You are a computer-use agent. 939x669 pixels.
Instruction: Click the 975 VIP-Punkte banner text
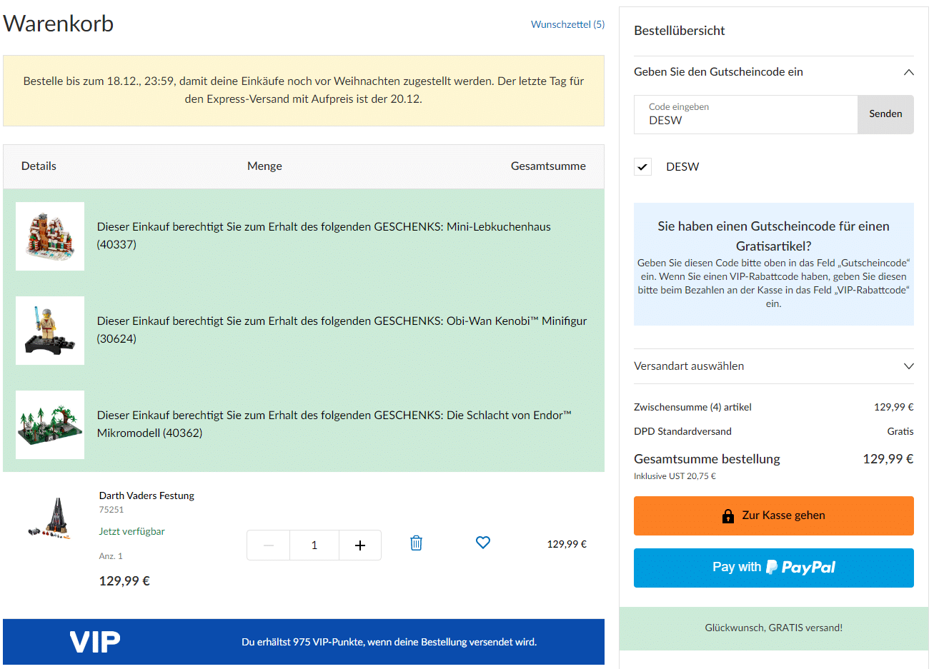coord(389,642)
